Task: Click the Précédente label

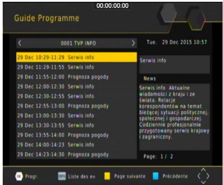Action: (175, 176)
